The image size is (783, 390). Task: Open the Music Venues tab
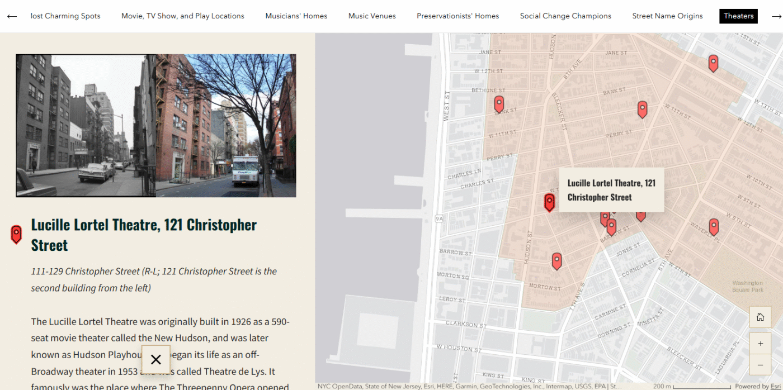click(x=372, y=16)
